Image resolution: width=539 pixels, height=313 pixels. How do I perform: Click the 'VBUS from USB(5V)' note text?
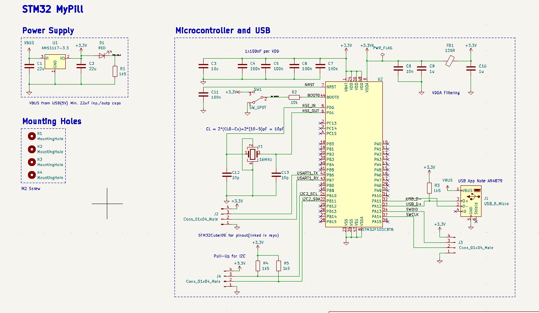[x=75, y=103]
